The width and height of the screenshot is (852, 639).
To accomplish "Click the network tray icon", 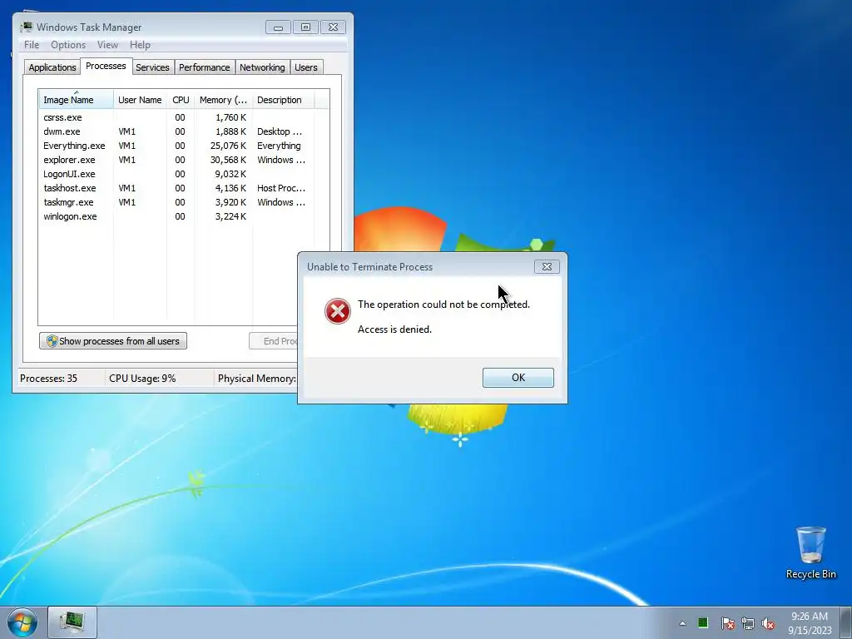I will pos(748,623).
